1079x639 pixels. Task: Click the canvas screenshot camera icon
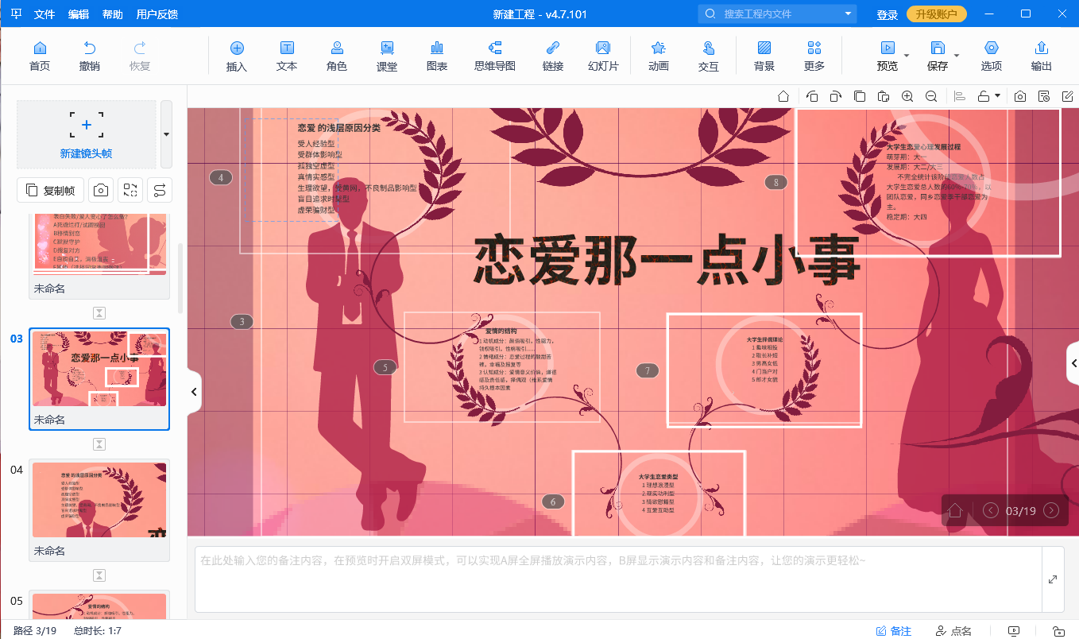(1020, 96)
